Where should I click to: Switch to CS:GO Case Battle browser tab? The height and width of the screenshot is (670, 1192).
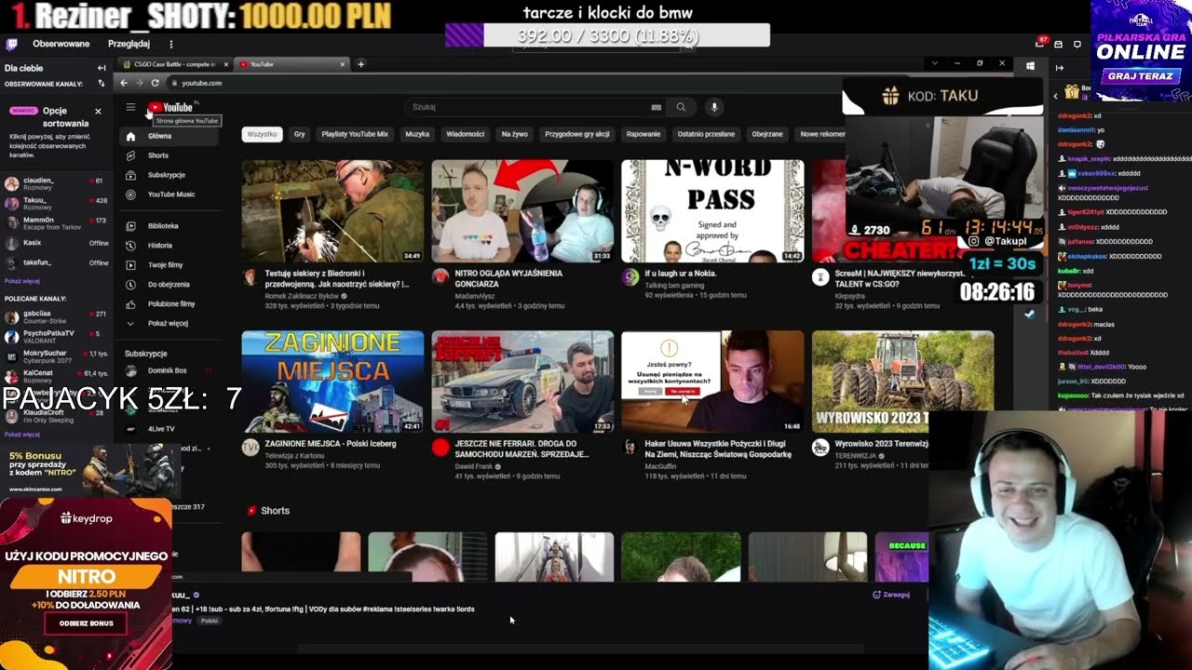pos(174,64)
